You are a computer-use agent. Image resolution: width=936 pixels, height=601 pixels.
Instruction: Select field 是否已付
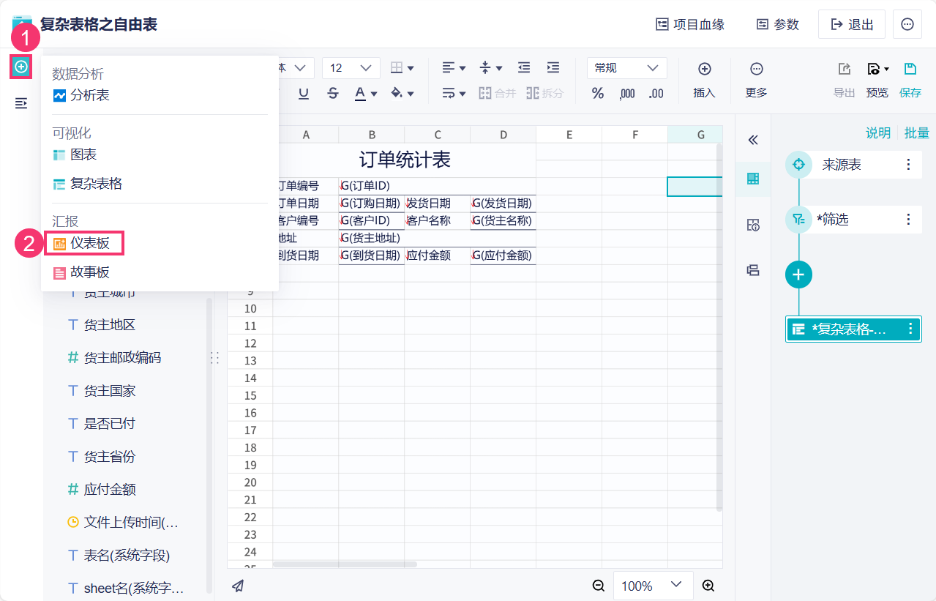click(x=102, y=423)
